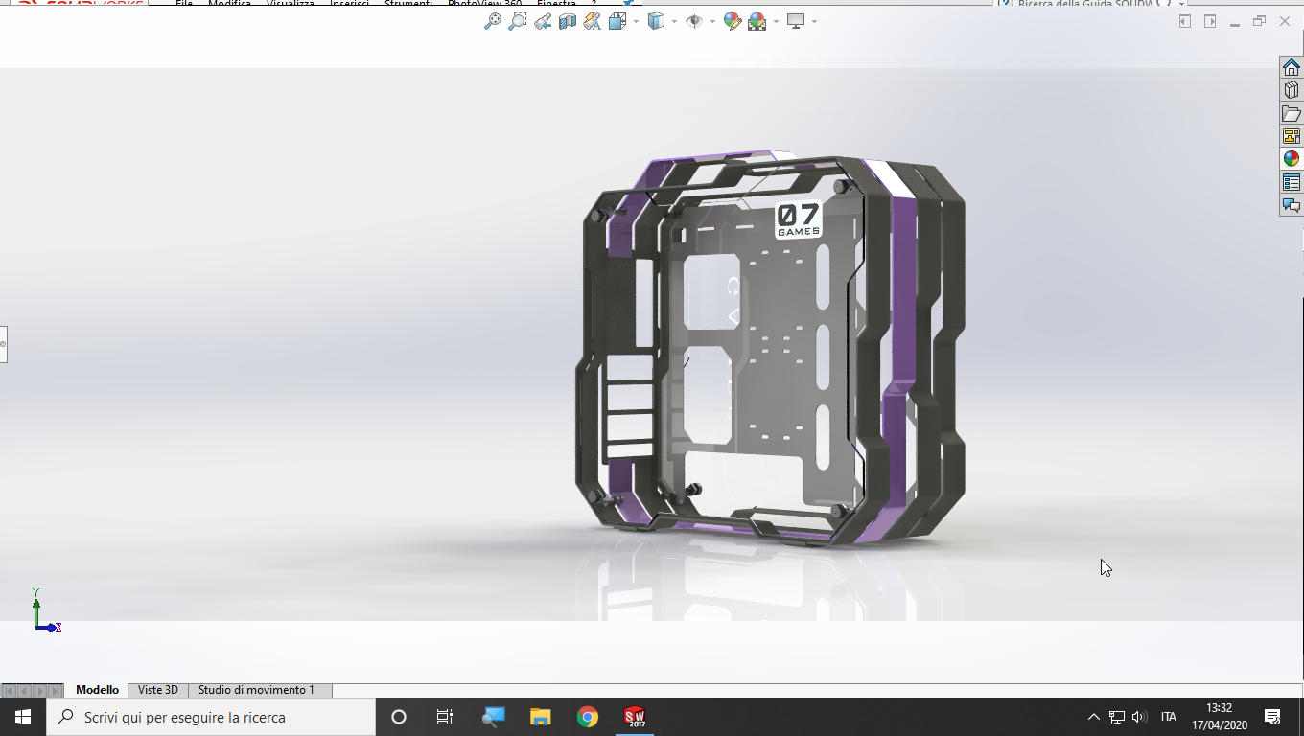Open the Custom Properties task pane tab
Viewport: 1304px width, 736px height.
[1292, 182]
